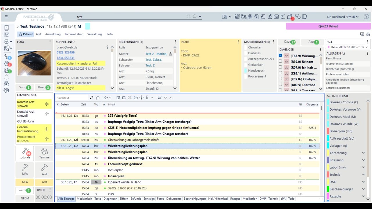Open the chat speech bubbles icon
The height and width of the screenshot is (209, 372).
click(x=298, y=17)
